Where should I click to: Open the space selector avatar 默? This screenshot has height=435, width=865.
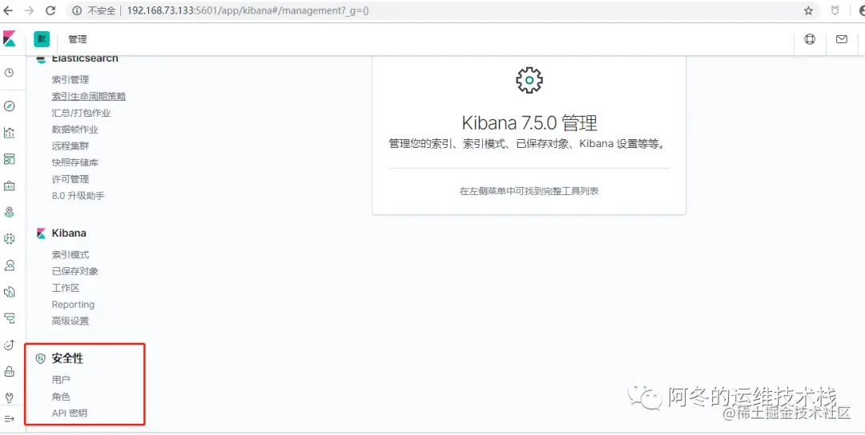(42, 39)
